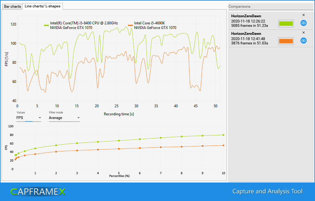Select the 5085 frames in 51.23s record

pos(271,21)
